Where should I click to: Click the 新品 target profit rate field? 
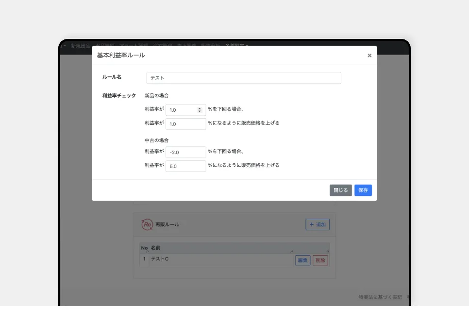click(185, 124)
